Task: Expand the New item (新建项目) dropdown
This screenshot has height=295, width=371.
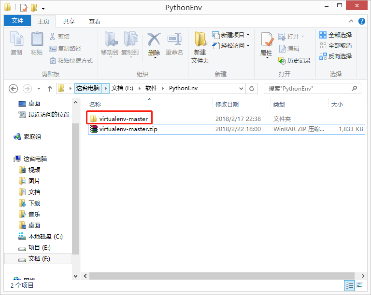Action: [x=248, y=35]
